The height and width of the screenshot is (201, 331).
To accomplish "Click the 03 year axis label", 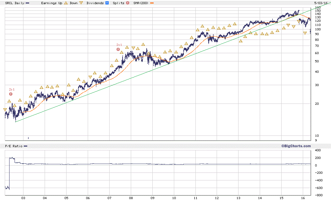I will pyautogui.click(x=23, y=198).
